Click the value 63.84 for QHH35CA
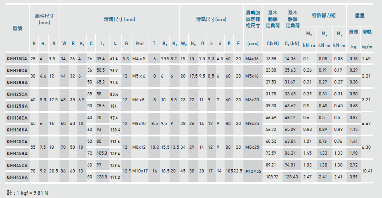Viewport: 382px width, 198px height. point(290,141)
